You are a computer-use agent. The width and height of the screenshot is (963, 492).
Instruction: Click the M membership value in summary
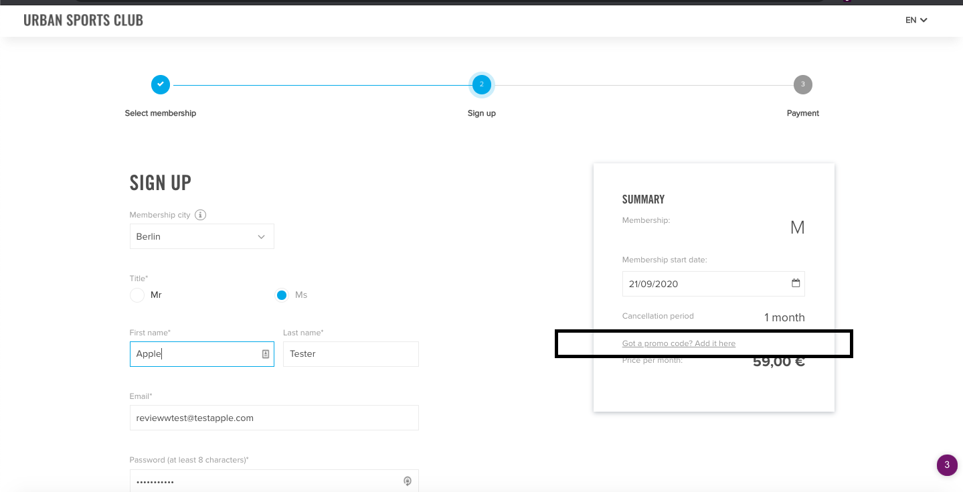click(797, 228)
